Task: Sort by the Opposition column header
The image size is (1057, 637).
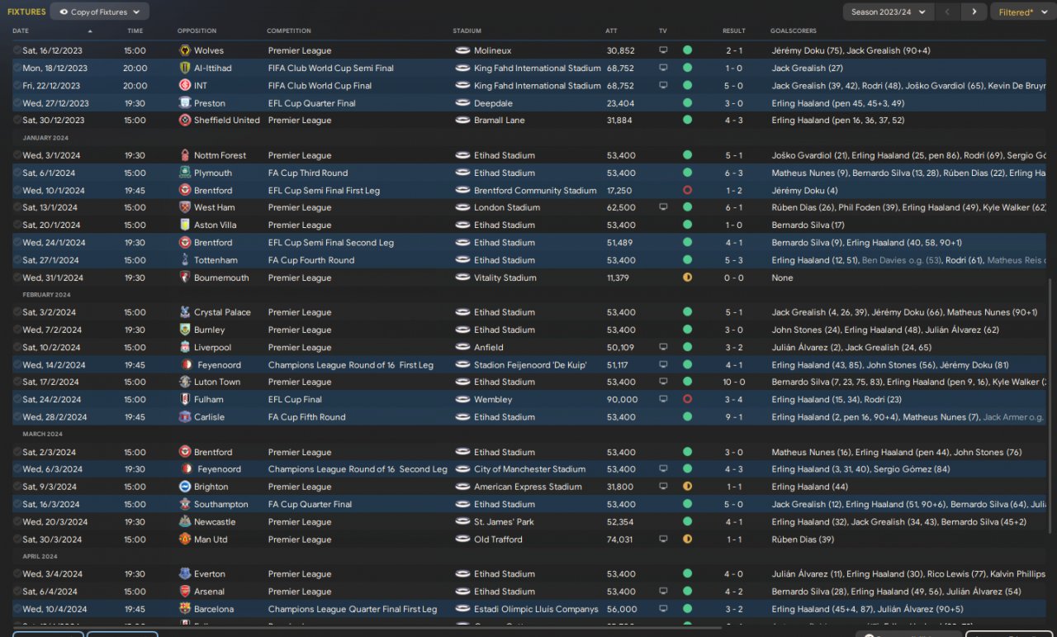Action: coord(197,31)
